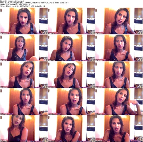Click the Video h264 1280x720 info line
This screenshot has height=142, width=143.
tap(23, 6)
